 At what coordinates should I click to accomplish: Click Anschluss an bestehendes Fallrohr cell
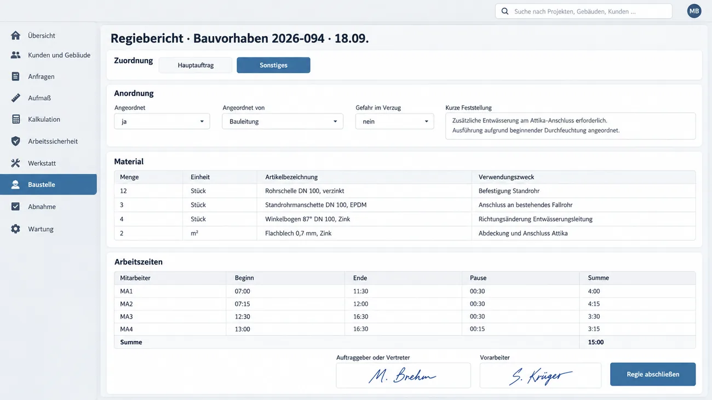(584, 205)
